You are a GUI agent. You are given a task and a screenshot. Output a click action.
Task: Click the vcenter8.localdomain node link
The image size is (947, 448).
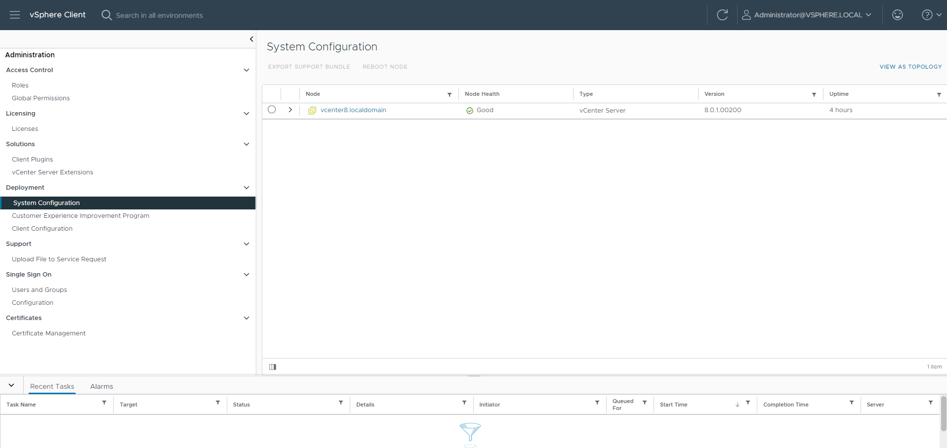(353, 110)
